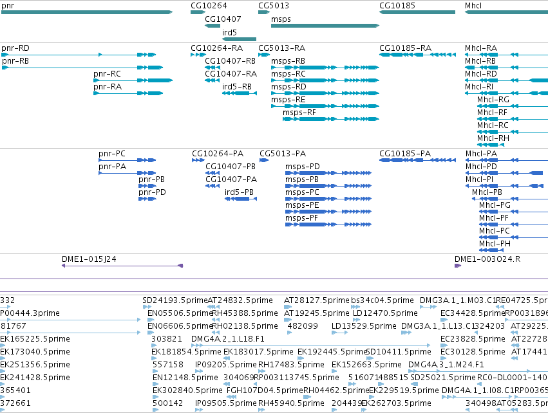Open the IP09205.5prime EST label

click(226, 365)
